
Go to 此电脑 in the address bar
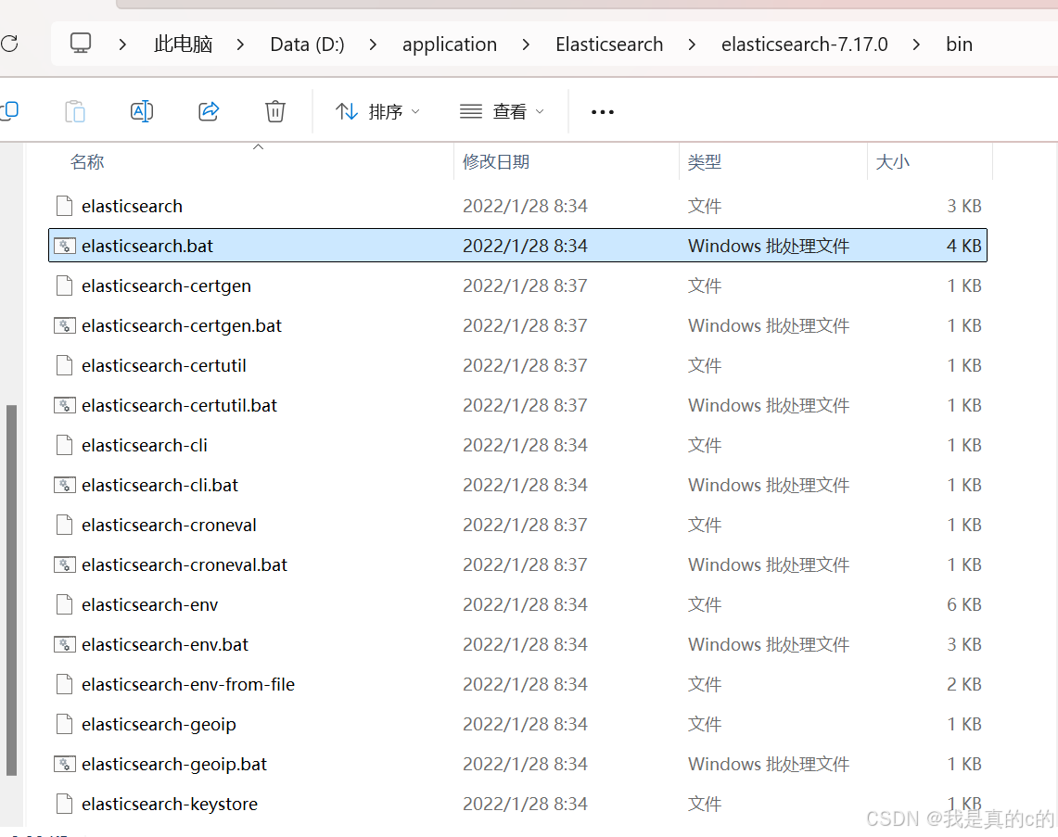click(183, 44)
